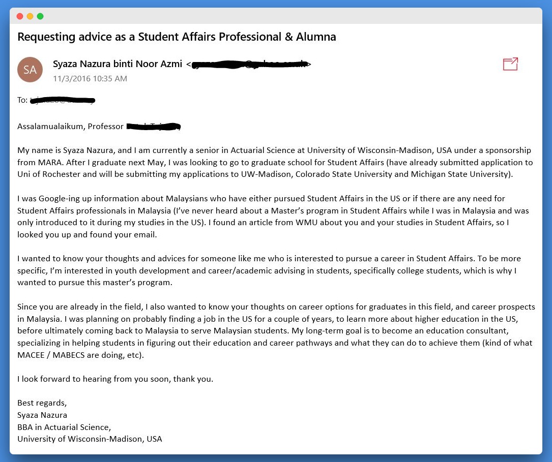Click the line I look forward to hearing
The image size is (552, 462).
click(x=115, y=379)
